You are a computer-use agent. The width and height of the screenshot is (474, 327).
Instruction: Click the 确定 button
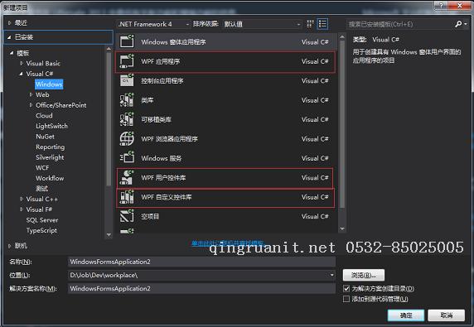point(406,315)
